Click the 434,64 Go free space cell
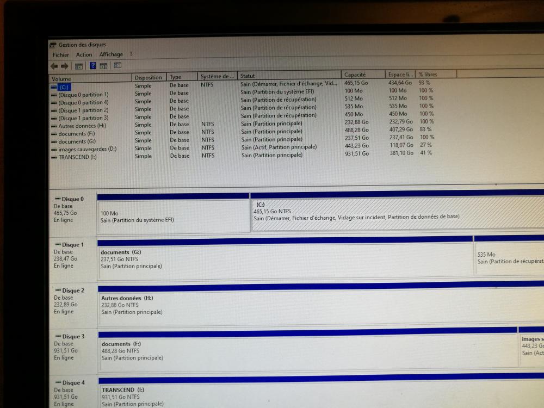Viewport: 544px width, 408px height. tap(400, 83)
